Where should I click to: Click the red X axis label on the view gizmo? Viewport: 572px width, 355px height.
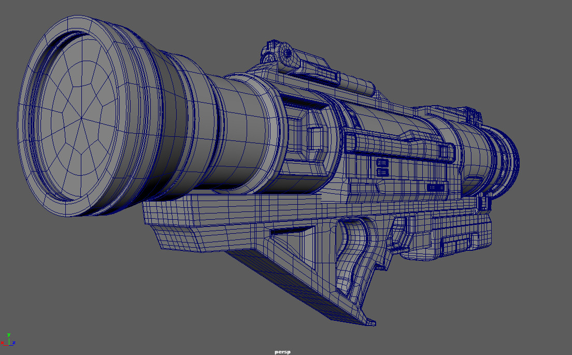(2, 343)
